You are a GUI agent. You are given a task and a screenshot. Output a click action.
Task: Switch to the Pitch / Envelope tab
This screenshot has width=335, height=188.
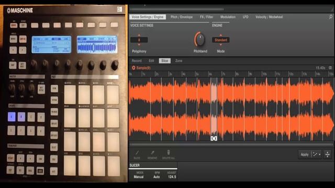pyautogui.click(x=182, y=17)
